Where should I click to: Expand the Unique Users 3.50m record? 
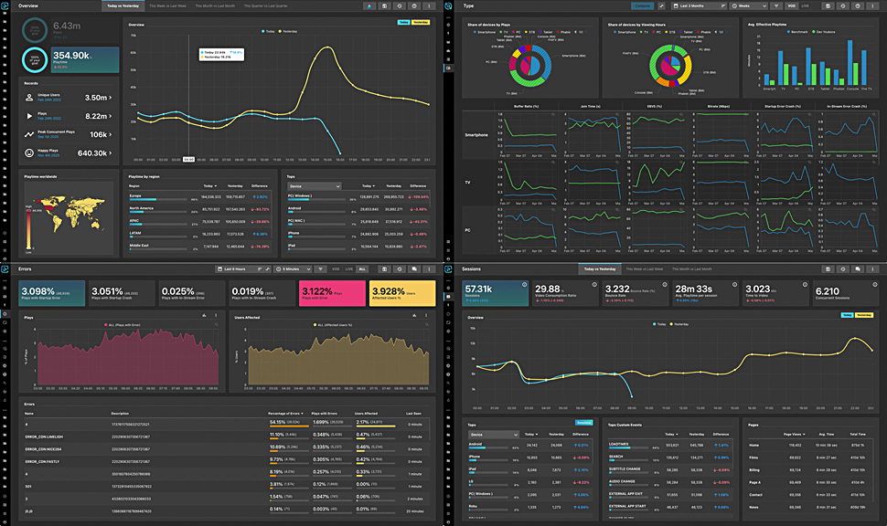pyautogui.click(x=69, y=98)
